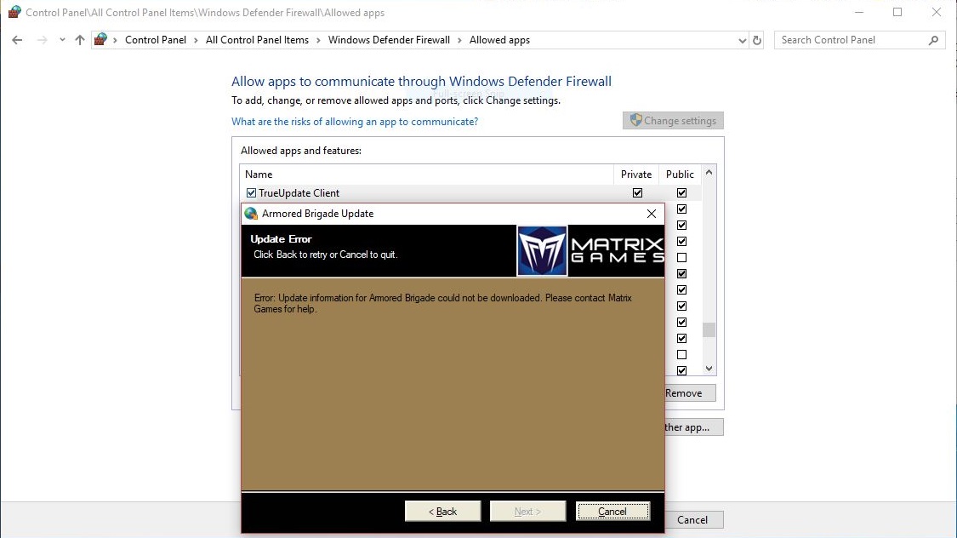Click the Remove button in Allowed apps

pyautogui.click(x=690, y=393)
